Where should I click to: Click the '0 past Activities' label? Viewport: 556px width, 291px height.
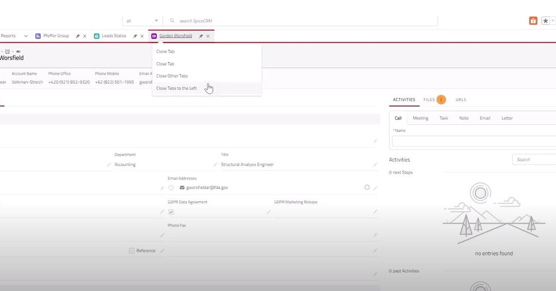coord(404,271)
